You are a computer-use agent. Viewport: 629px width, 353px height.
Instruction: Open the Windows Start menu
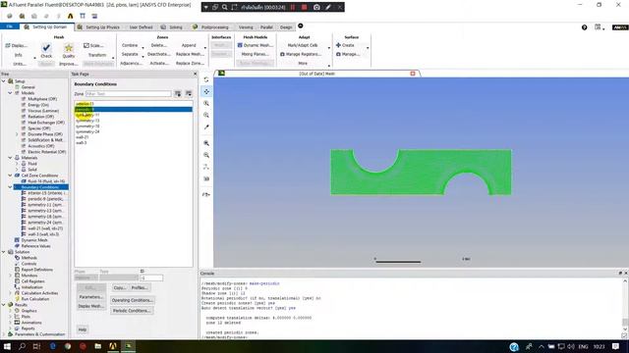pos(7,346)
